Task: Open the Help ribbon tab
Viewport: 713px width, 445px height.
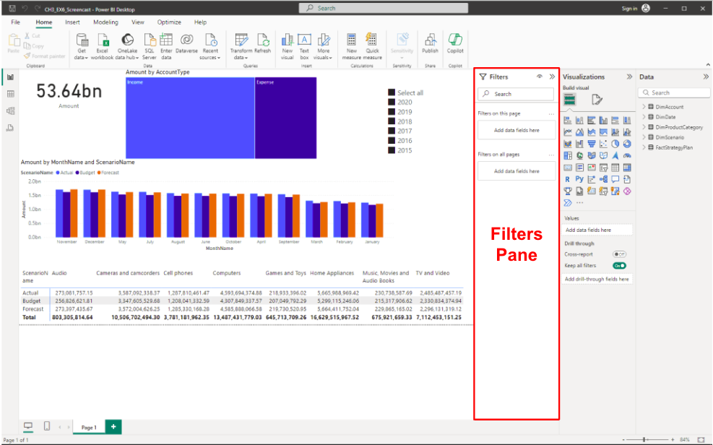Action: click(200, 22)
